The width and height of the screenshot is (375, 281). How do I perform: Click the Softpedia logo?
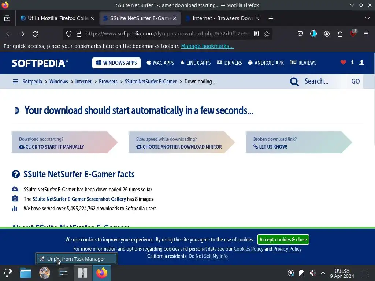tap(40, 63)
